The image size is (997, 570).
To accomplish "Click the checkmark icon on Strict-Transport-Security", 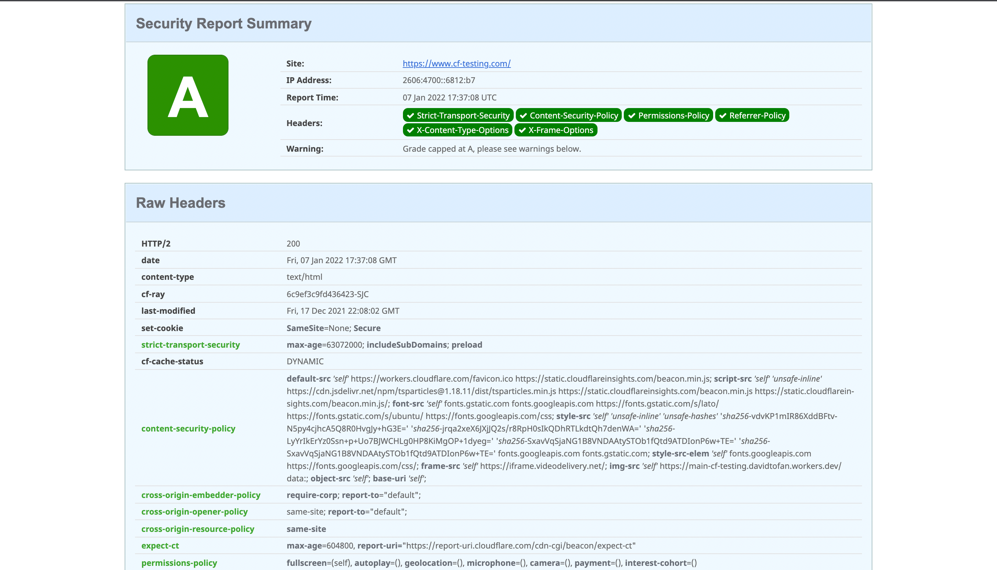I will (410, 115).
